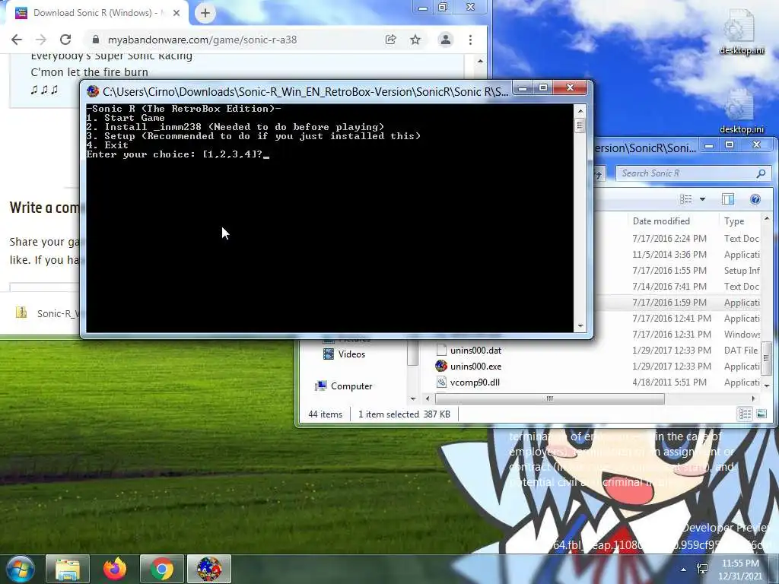Click the Videos library icon
The height and width of the screenshot is (584, 779).
(329, 354)
